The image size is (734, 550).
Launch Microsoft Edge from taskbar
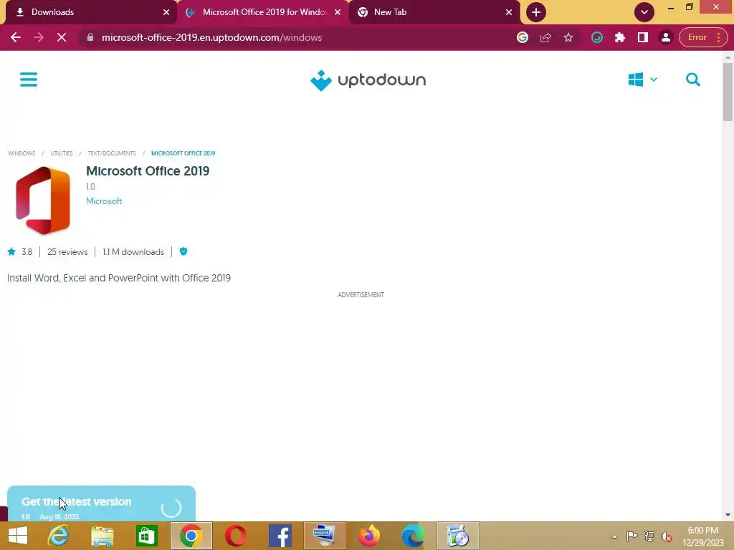point(414,536)
